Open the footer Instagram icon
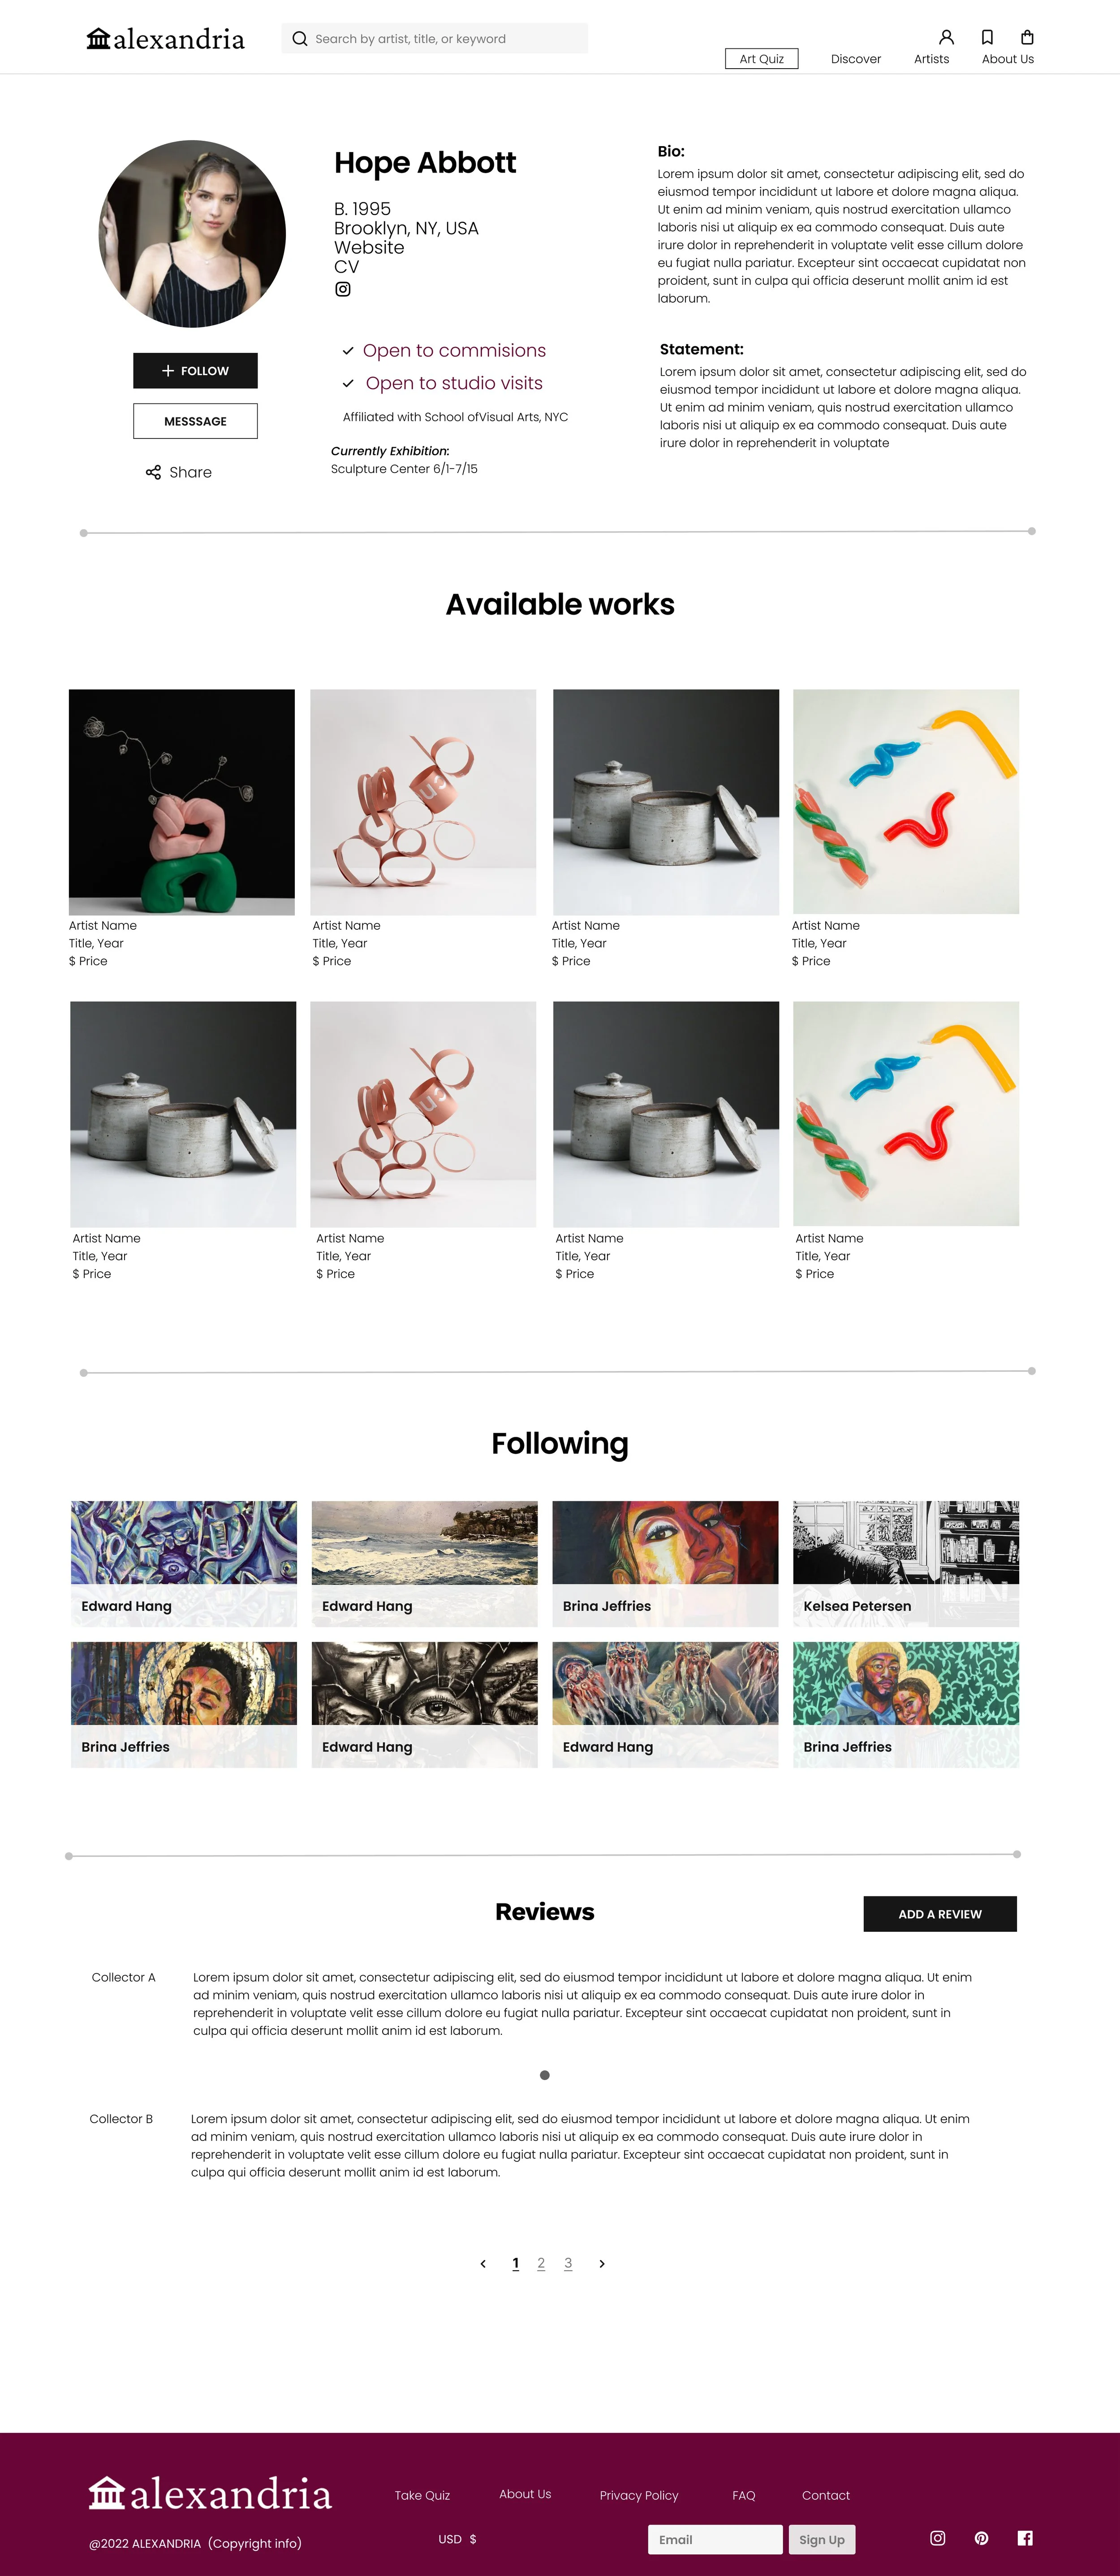This screenshot has height=2576, width=1120. click(937, 2538)
